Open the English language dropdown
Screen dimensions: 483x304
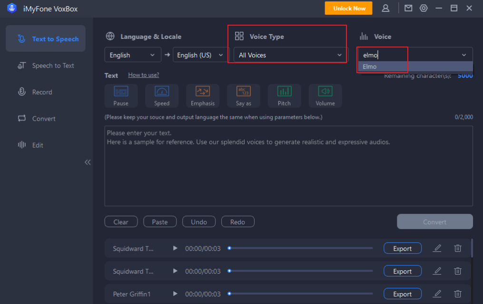133,55
